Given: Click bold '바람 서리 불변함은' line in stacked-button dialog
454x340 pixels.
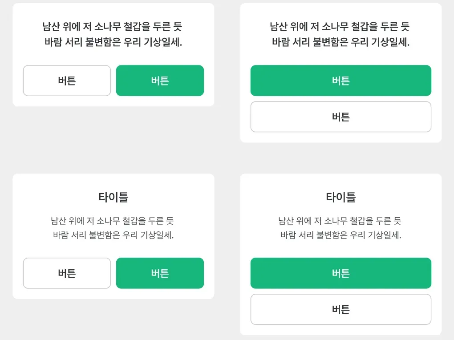Looking at the screenshot, I should pyautogui.click(x=340, y=43).
